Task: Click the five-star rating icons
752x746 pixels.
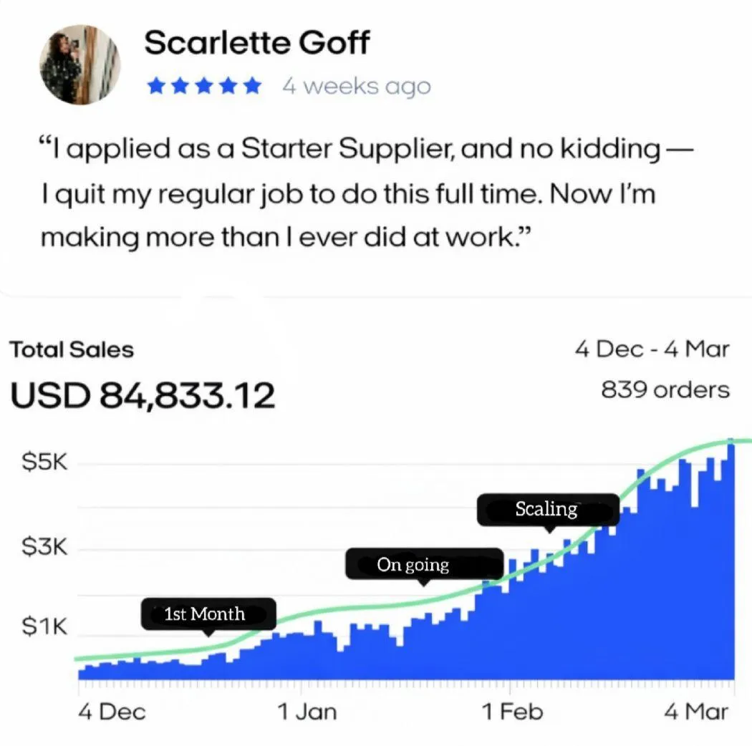Action: coord(204,87)
